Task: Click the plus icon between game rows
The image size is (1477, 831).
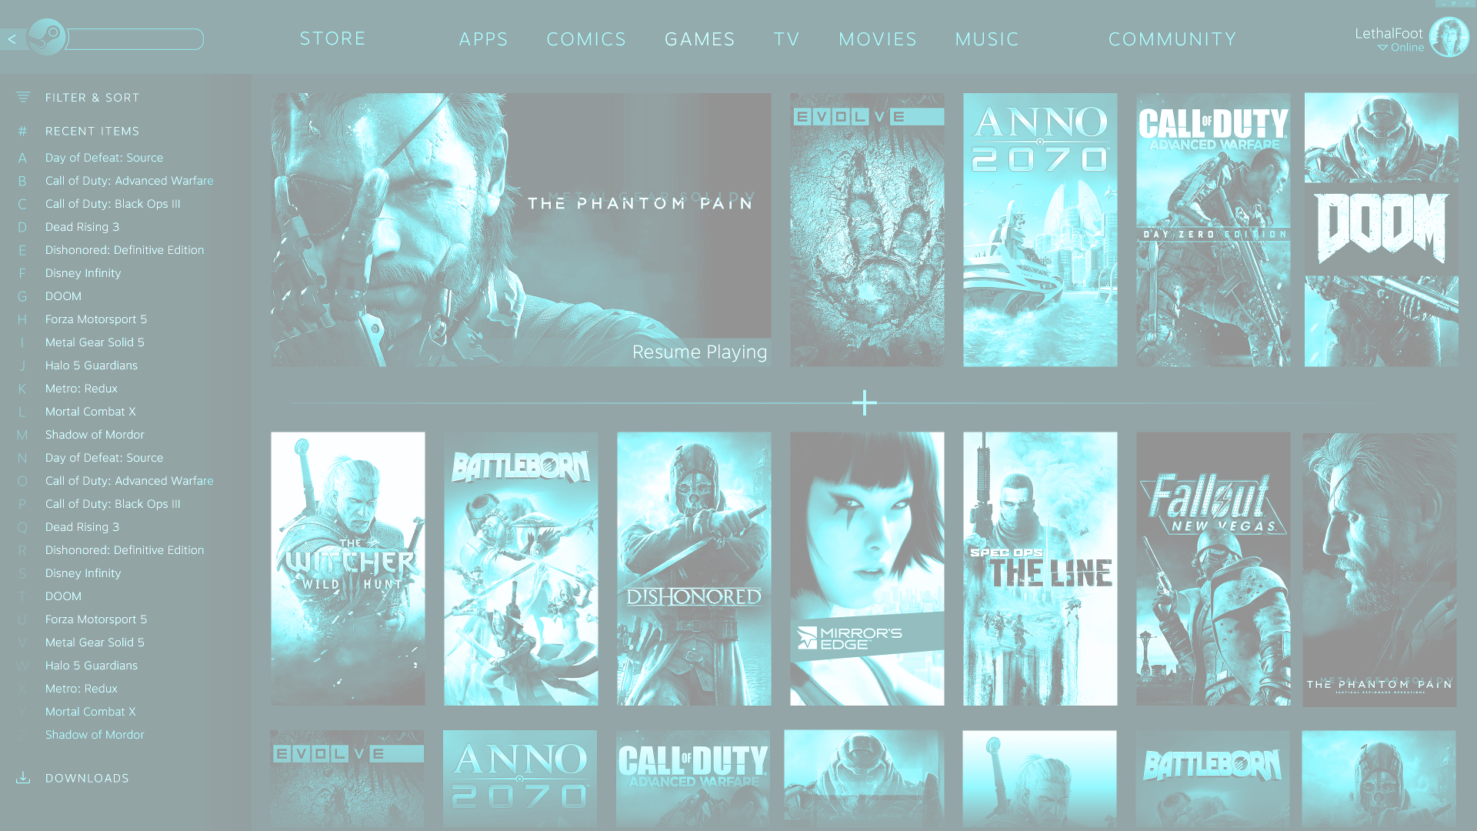Action: pyautogui.click(x=865, y=404)
